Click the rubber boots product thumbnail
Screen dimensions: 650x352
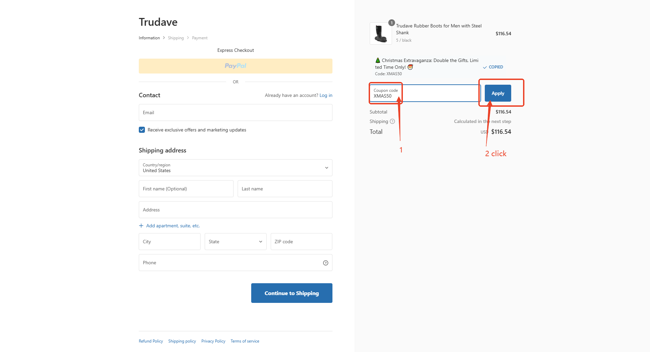(381, 34)
